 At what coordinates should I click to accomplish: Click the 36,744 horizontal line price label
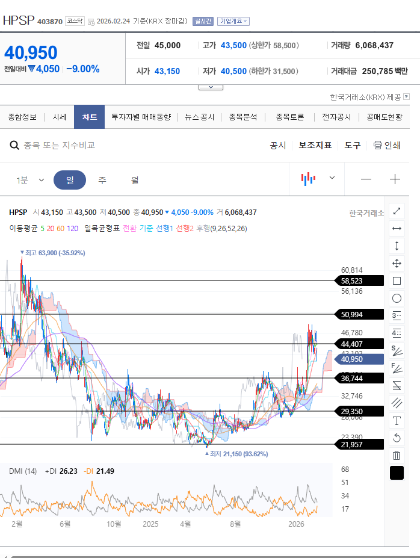click(x=359, y=378)
